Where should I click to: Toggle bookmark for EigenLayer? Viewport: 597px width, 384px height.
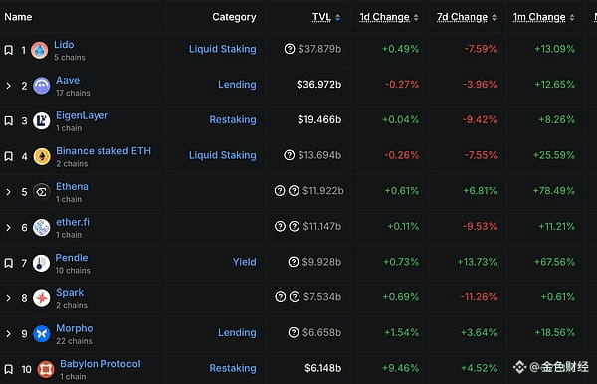click(x=8, y=121)
